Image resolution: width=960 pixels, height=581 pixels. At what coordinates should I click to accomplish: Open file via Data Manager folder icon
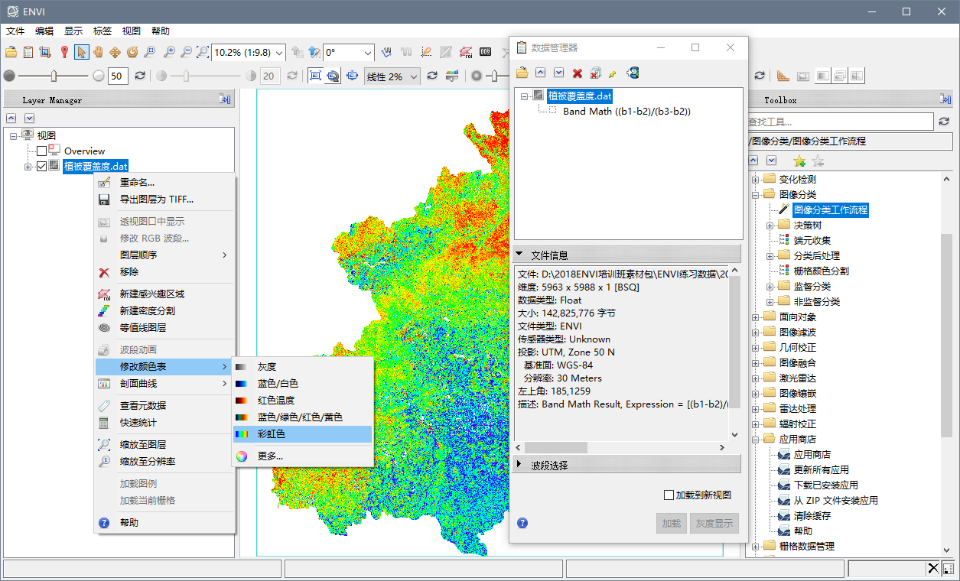522,73
